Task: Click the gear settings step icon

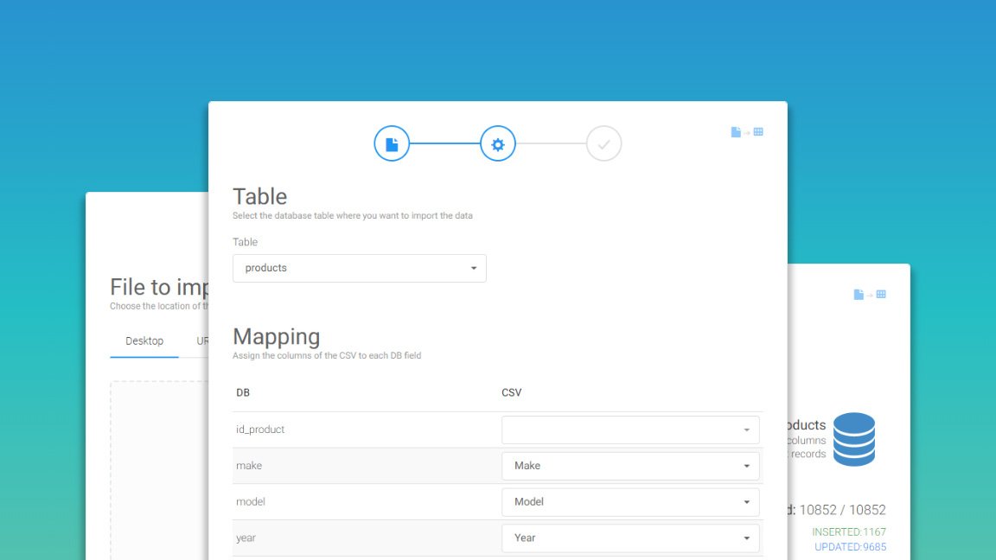Action: coord(498,144)
